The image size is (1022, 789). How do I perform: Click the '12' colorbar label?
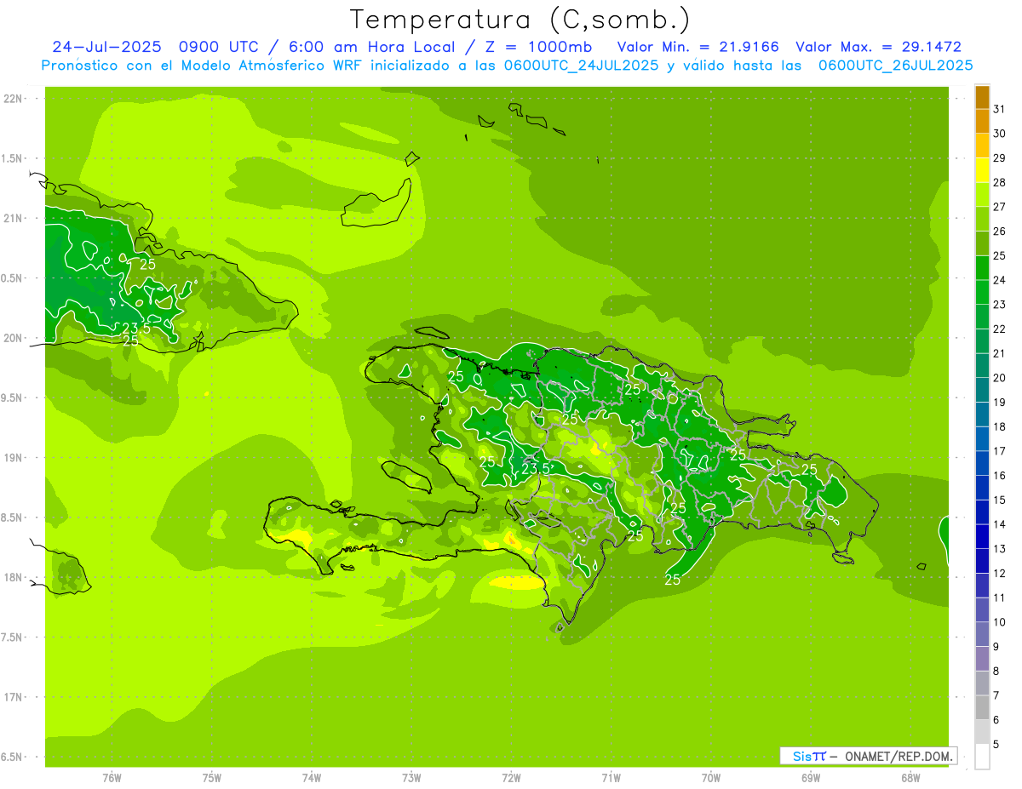[x=999, y=573]
